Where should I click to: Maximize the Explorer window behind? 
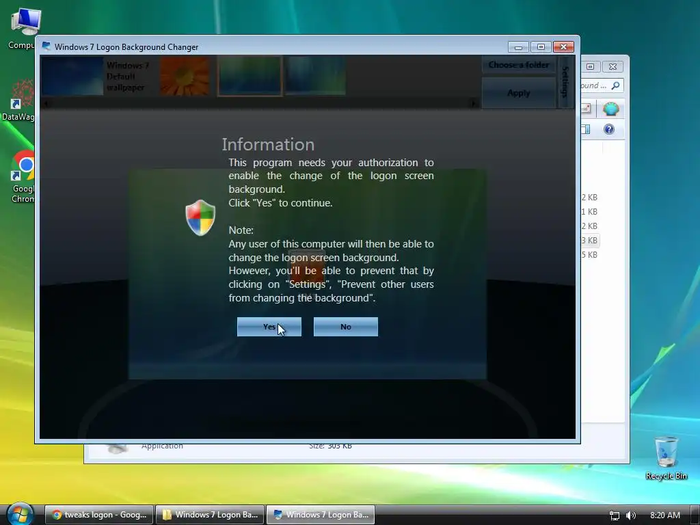(590, 66)
